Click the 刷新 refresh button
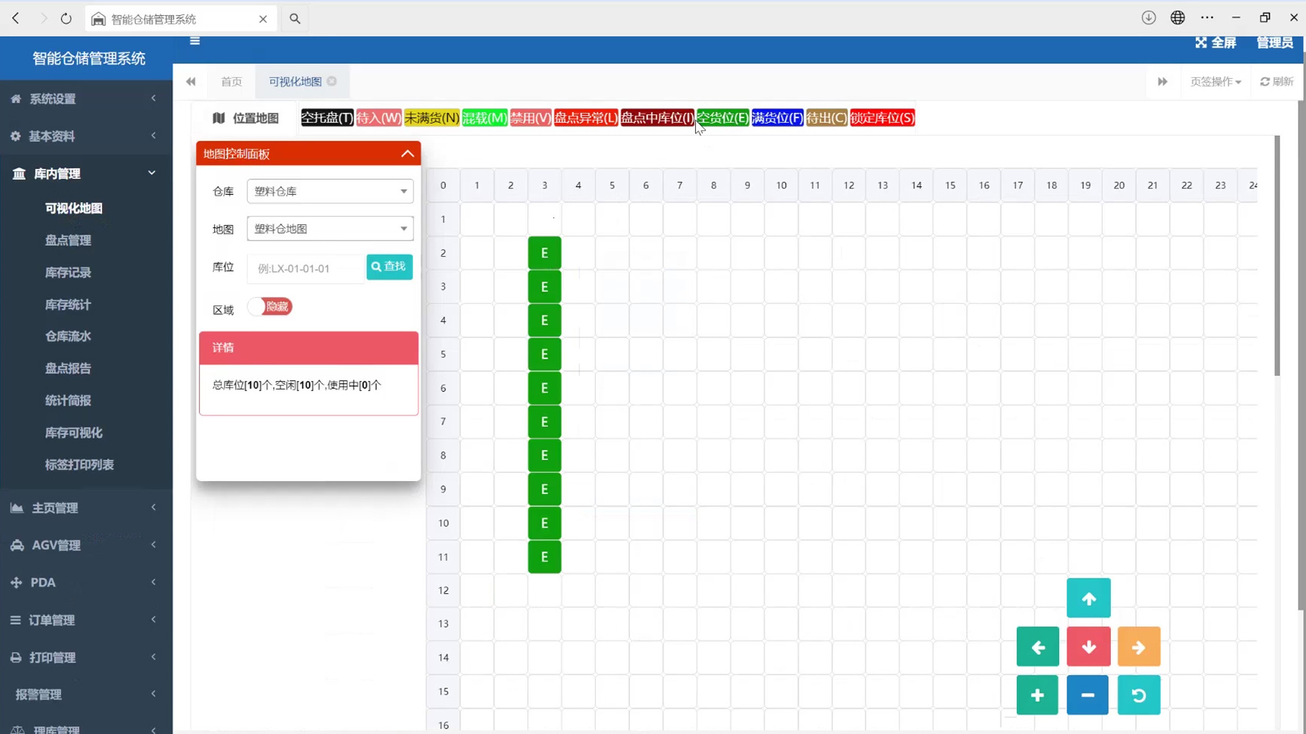The width and height of the screenshot is (1306, 734). (x=1277, y=82)
